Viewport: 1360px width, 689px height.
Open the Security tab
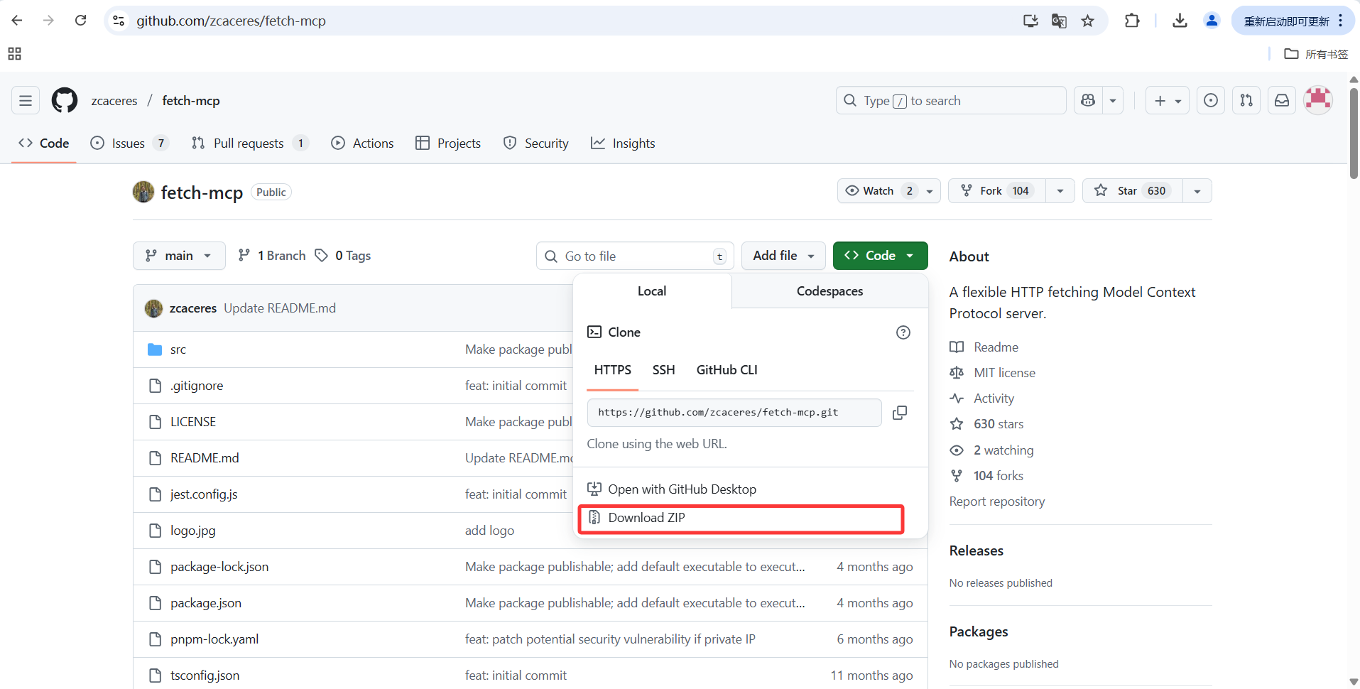tap(536, 143)
